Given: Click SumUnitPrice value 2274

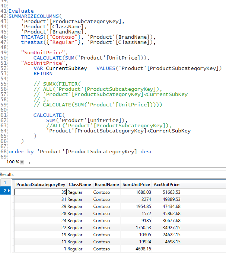Looking at the screenshot, I should [146, 199].
